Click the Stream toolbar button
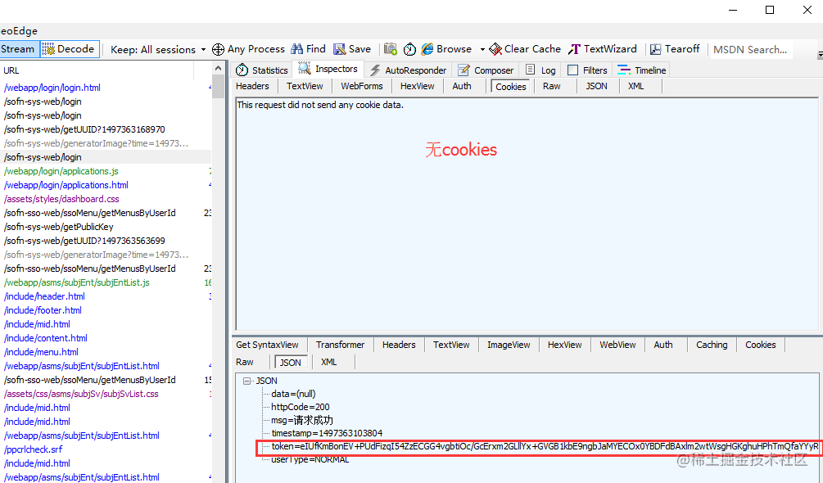This screenshot has height=483, width=823. (x=19, y=49)
